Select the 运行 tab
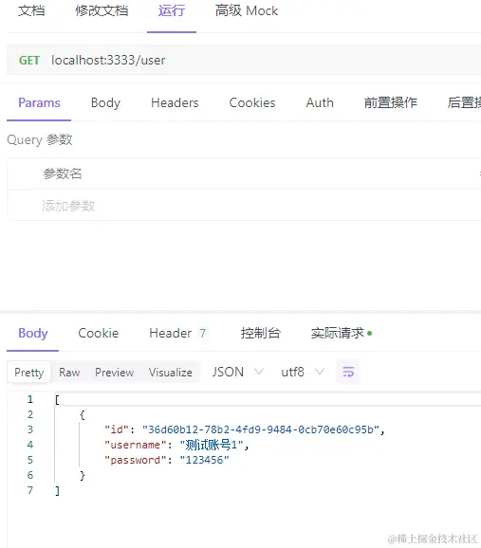This screenshot has width=481, height=548. [x=172, y=10]
